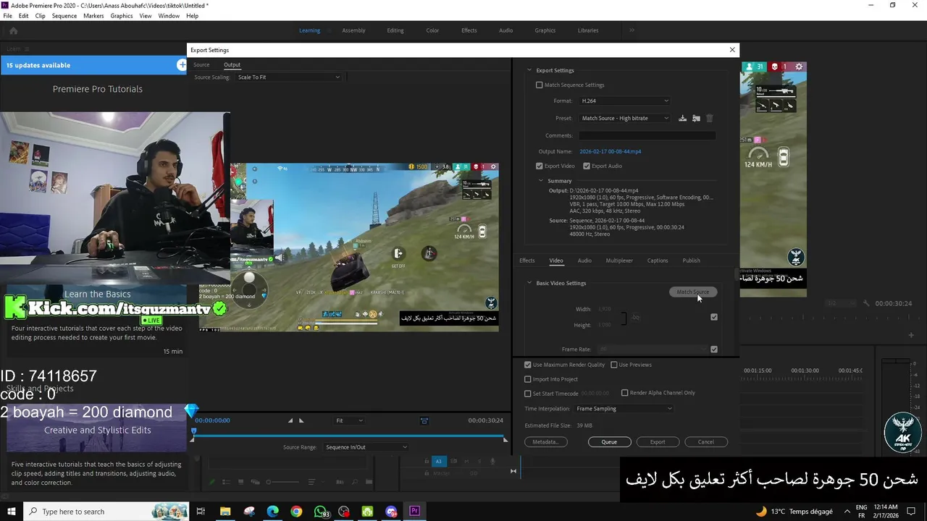Viewport: 927px width, 521px height.
Task: Click the Windows Start button
Action: (x=12, y=512)
